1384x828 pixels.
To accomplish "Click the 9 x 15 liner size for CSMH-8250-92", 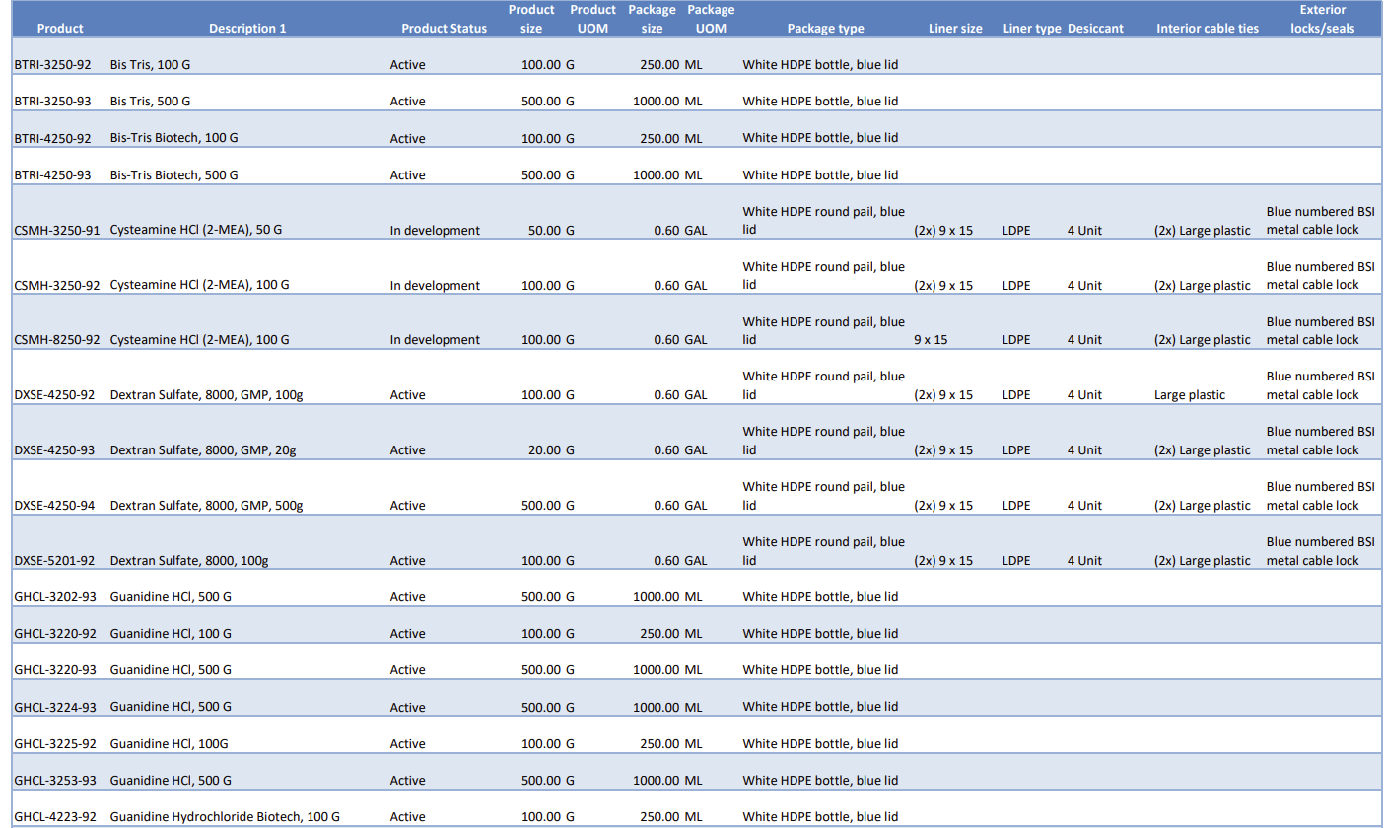I will (932, 340).
